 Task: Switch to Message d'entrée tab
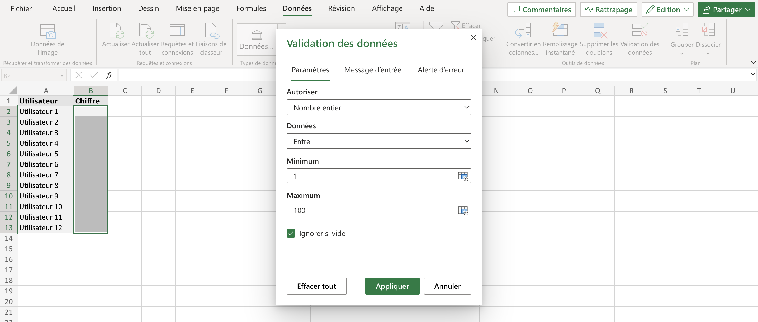click(372, 70)
